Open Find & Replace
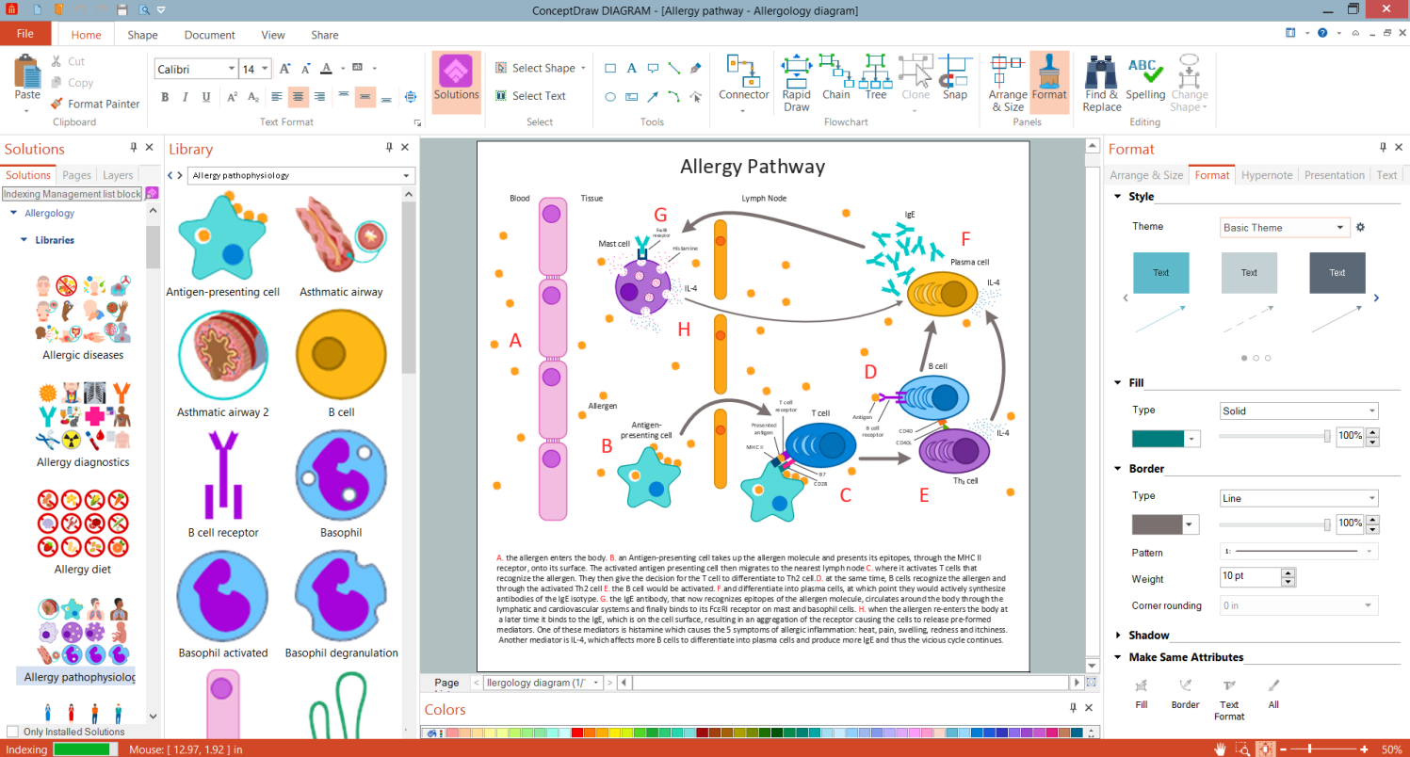Viewport: 1410px width, 757px height. [x=1101, y=83]
